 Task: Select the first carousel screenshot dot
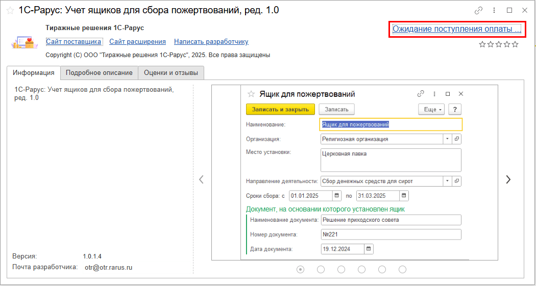click(x=301, y=270)
